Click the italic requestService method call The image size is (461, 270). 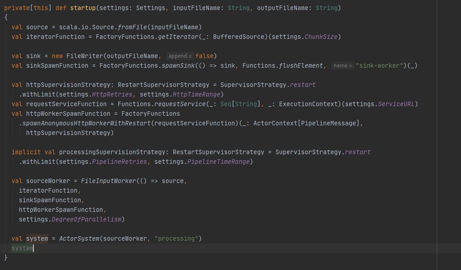[x=180, y=104]
